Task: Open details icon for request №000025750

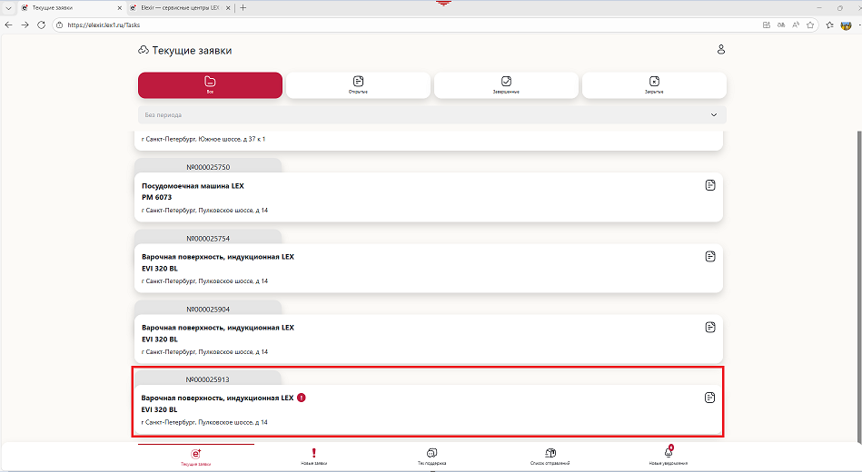Action: point(710,185)
